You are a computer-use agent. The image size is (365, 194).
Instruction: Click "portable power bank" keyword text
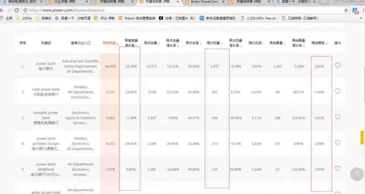(x=46, y=115)
